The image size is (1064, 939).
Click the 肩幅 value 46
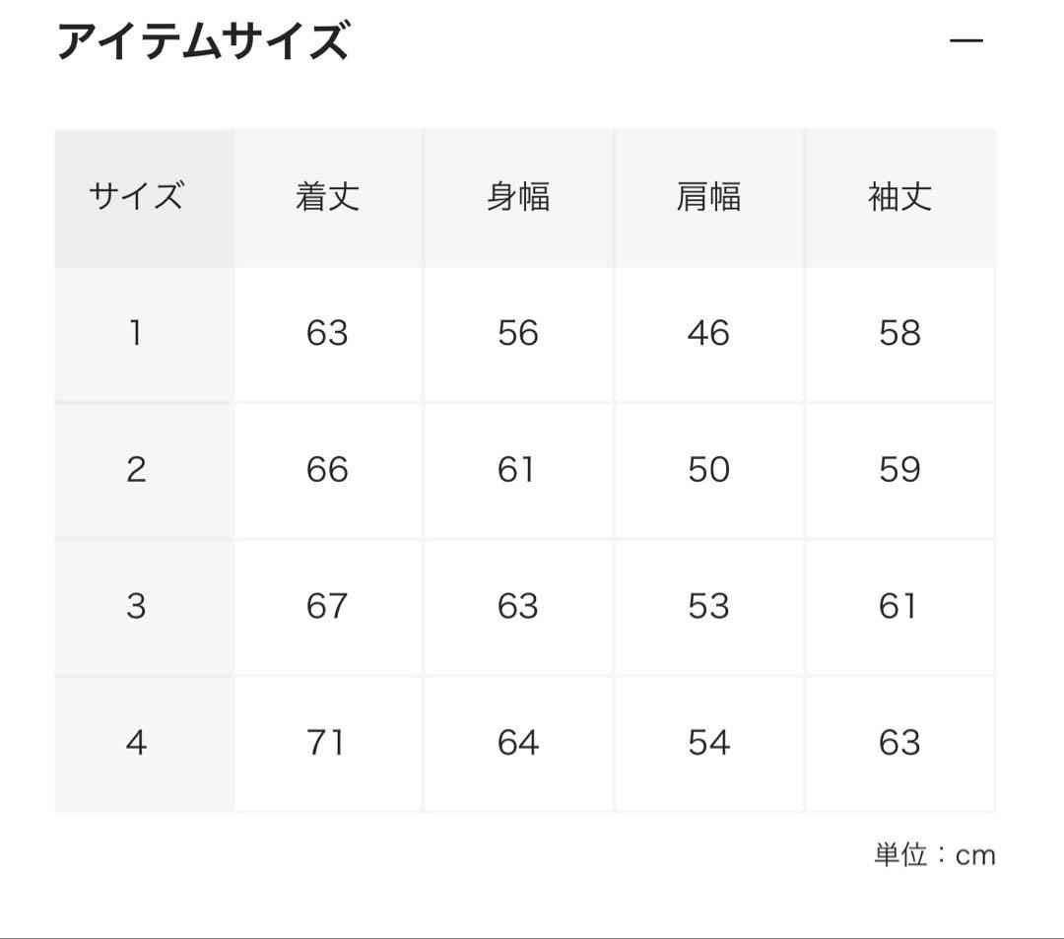point(708,333)
